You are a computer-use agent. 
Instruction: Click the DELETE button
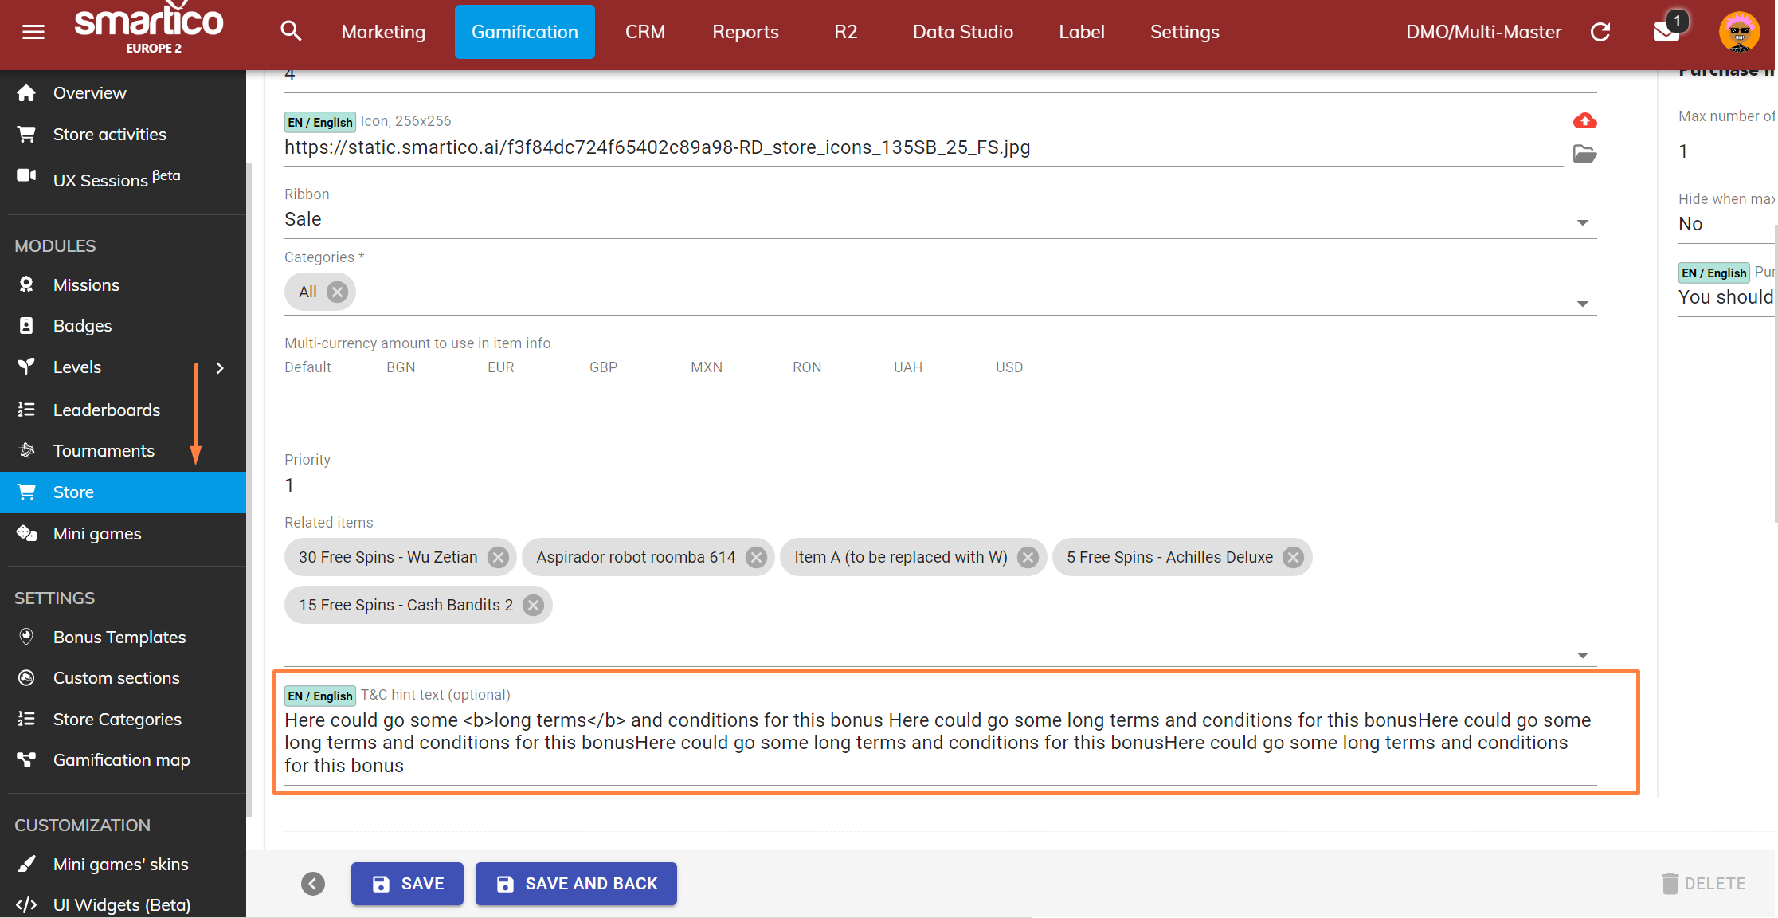tap(1703, 883)
